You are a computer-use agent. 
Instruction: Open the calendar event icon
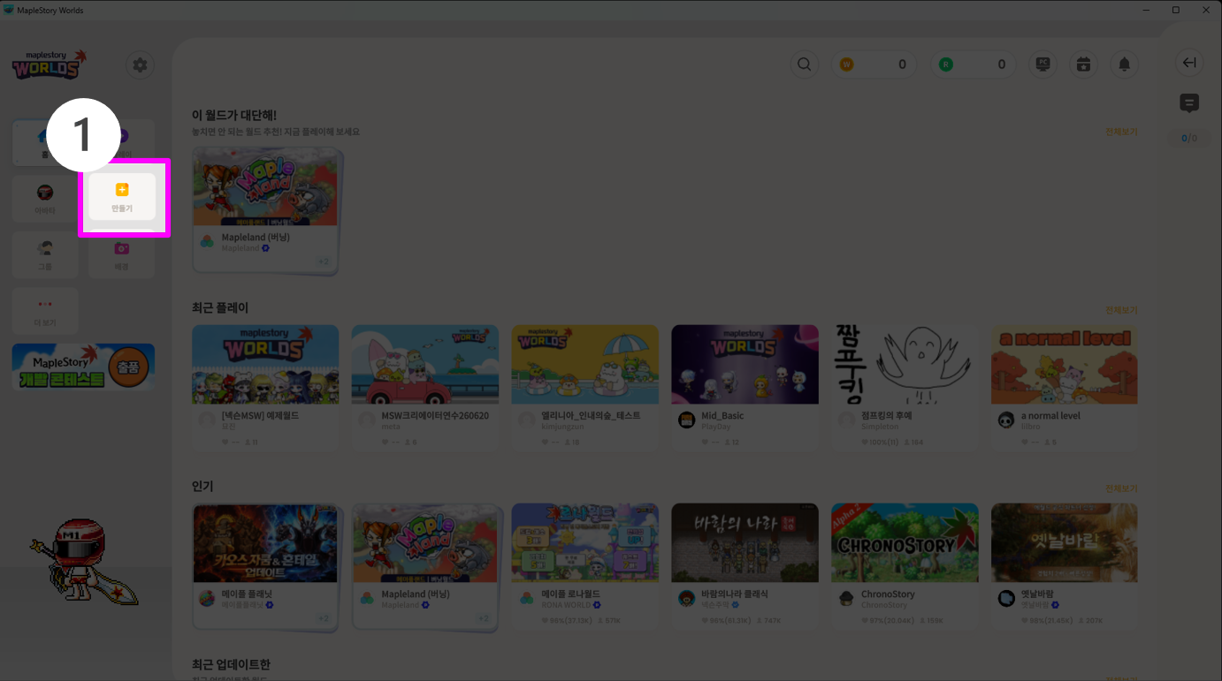coord(1084,64)
